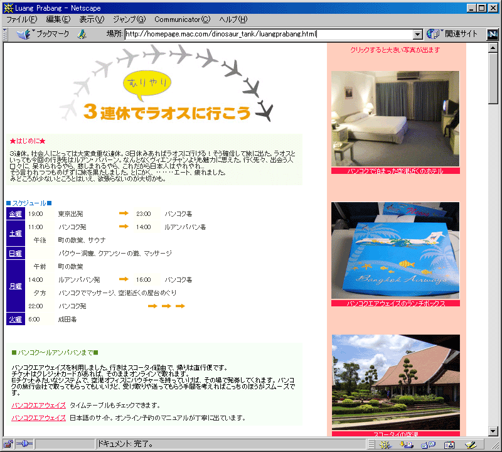Close the Netscape window
This screenshot has height=452, width=502.
(493, 8)
